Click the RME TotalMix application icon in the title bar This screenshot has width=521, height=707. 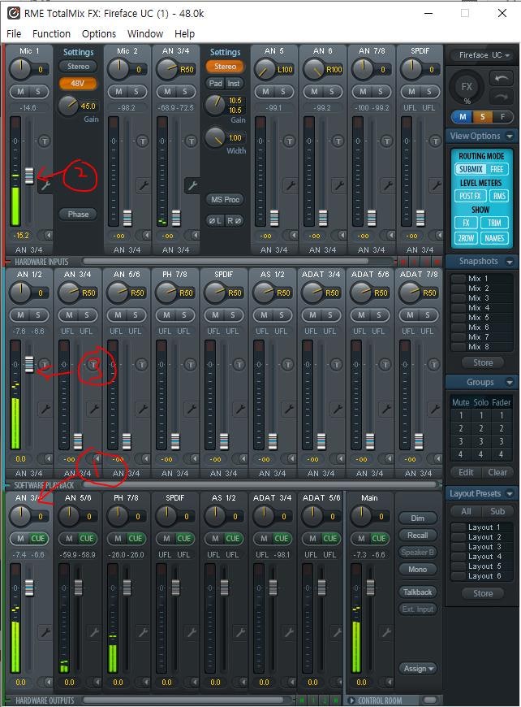pyautogui.click(x=14, y=13)
